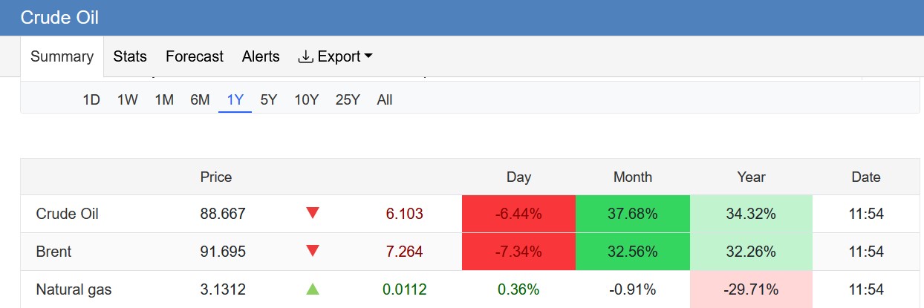Select the 1D time range

(x=91, y=99)
